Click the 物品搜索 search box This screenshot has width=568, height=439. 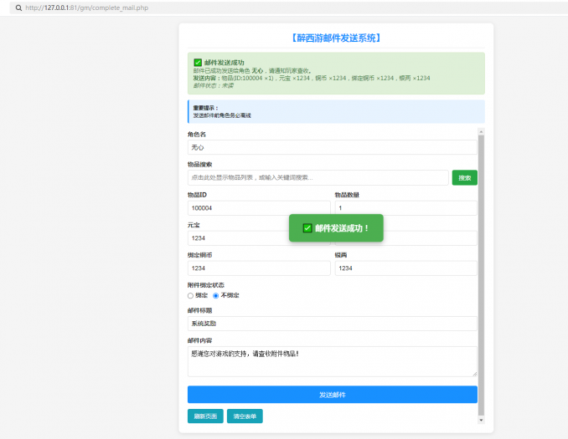(318, 177)
